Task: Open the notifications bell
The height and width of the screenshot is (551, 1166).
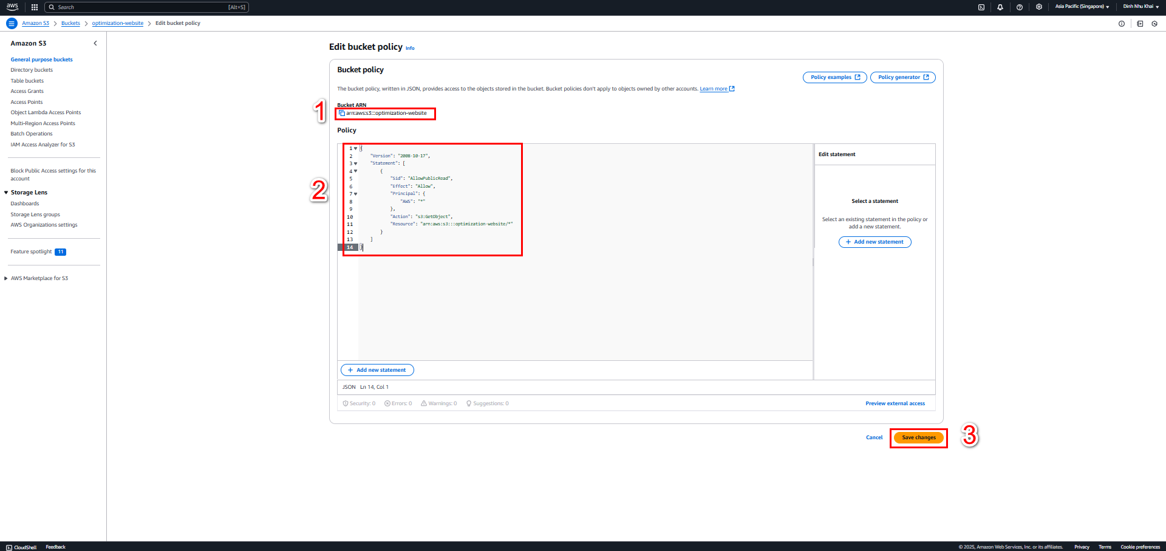Action: [1000, 7]
